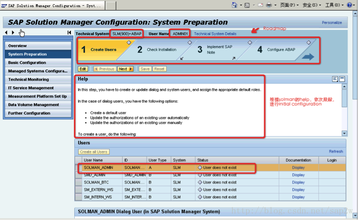Click the Next button
The height and width of the screenshot is (220, 358).
(x=125, y=69)
